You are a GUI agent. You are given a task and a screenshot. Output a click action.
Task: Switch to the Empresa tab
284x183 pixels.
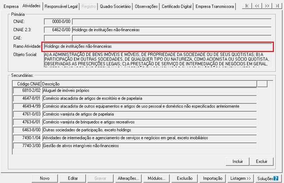pyautogui.click(x=11, y=6)
